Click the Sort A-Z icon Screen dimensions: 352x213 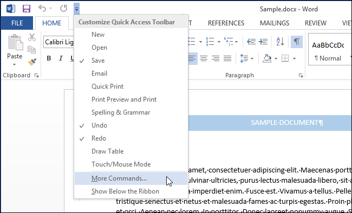coord(280,42)
